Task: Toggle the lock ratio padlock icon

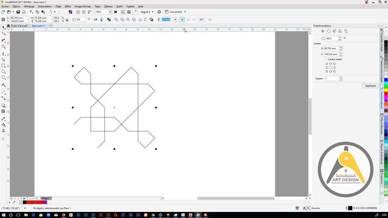Action: pos(67,19)
